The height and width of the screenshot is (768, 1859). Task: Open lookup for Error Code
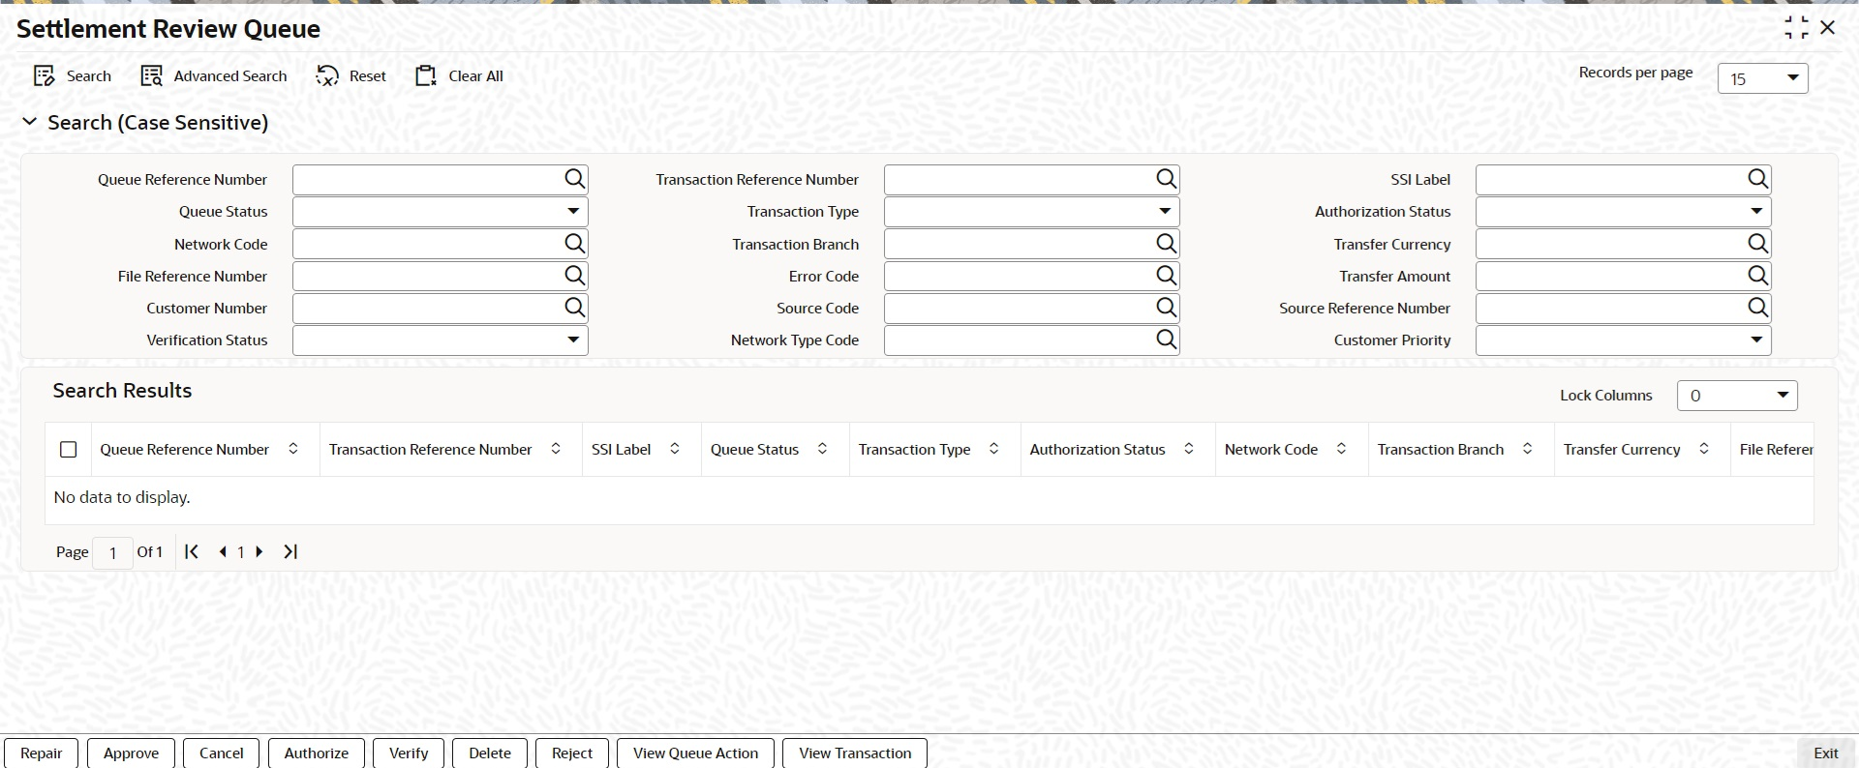pyautogui.click(x=1167, y=276)
